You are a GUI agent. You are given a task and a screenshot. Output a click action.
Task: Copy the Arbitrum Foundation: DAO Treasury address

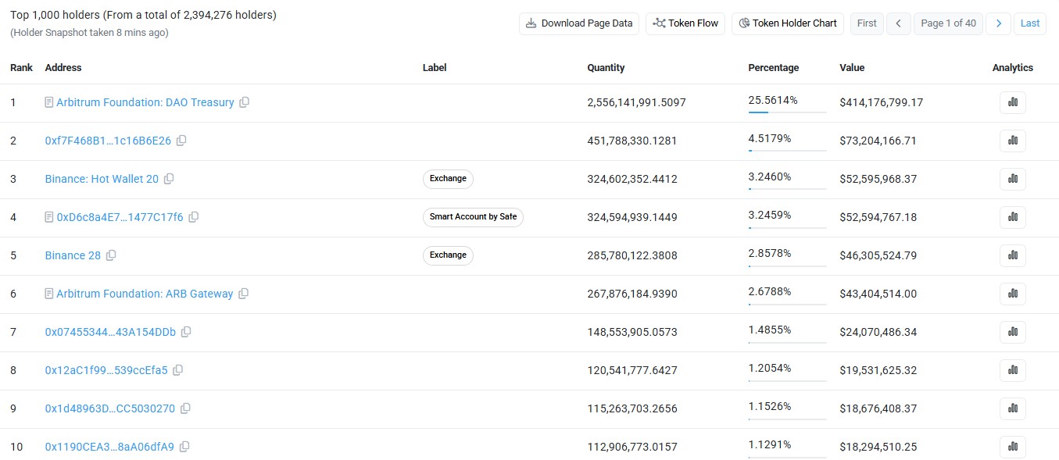click(245, 102)
